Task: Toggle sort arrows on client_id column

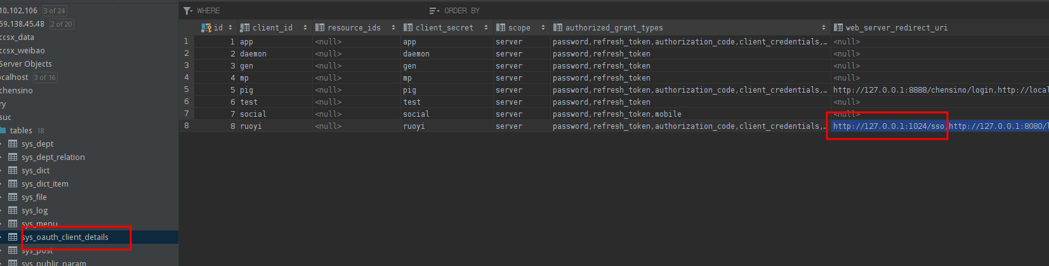Action: (x=305, y=28)
